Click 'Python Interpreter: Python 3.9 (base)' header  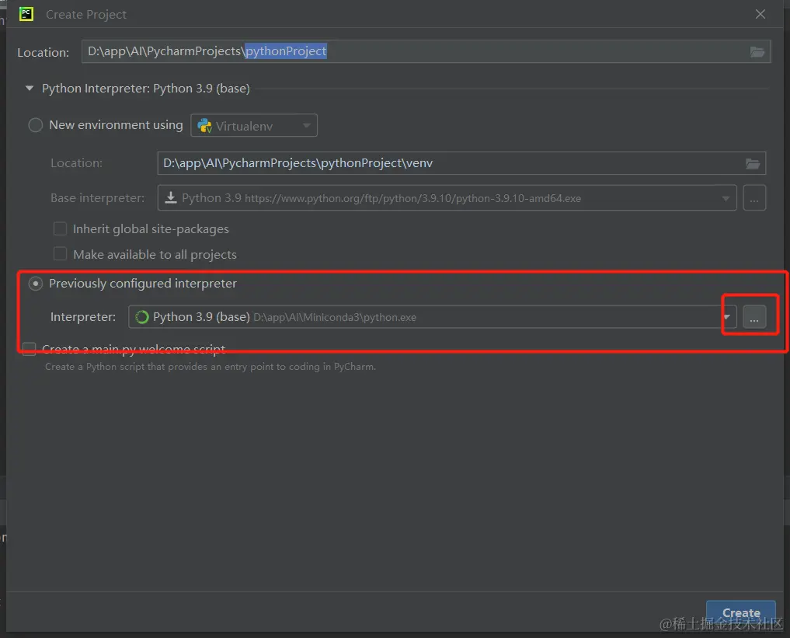[146, 88]
